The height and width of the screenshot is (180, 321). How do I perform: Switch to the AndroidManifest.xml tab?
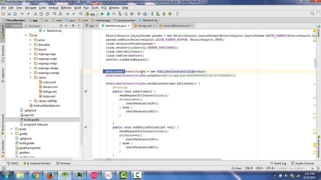tap(176, 25)
